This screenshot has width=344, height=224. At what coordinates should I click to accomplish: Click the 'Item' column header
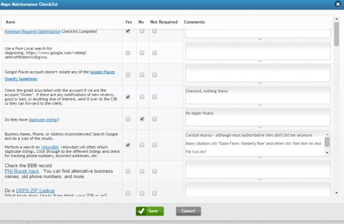coord(11,22)
